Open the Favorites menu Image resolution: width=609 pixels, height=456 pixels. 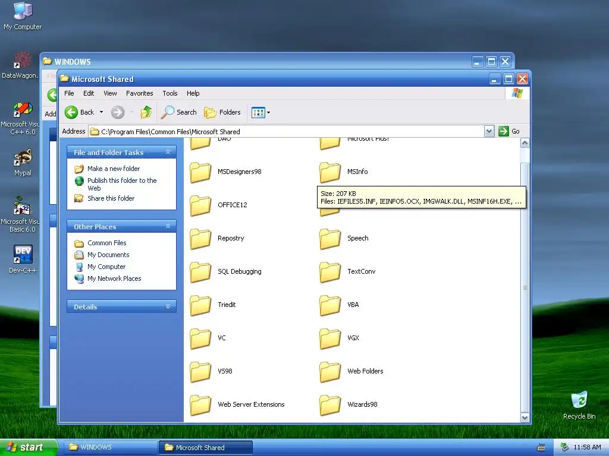pyautogui.click(x=139, y=93)
